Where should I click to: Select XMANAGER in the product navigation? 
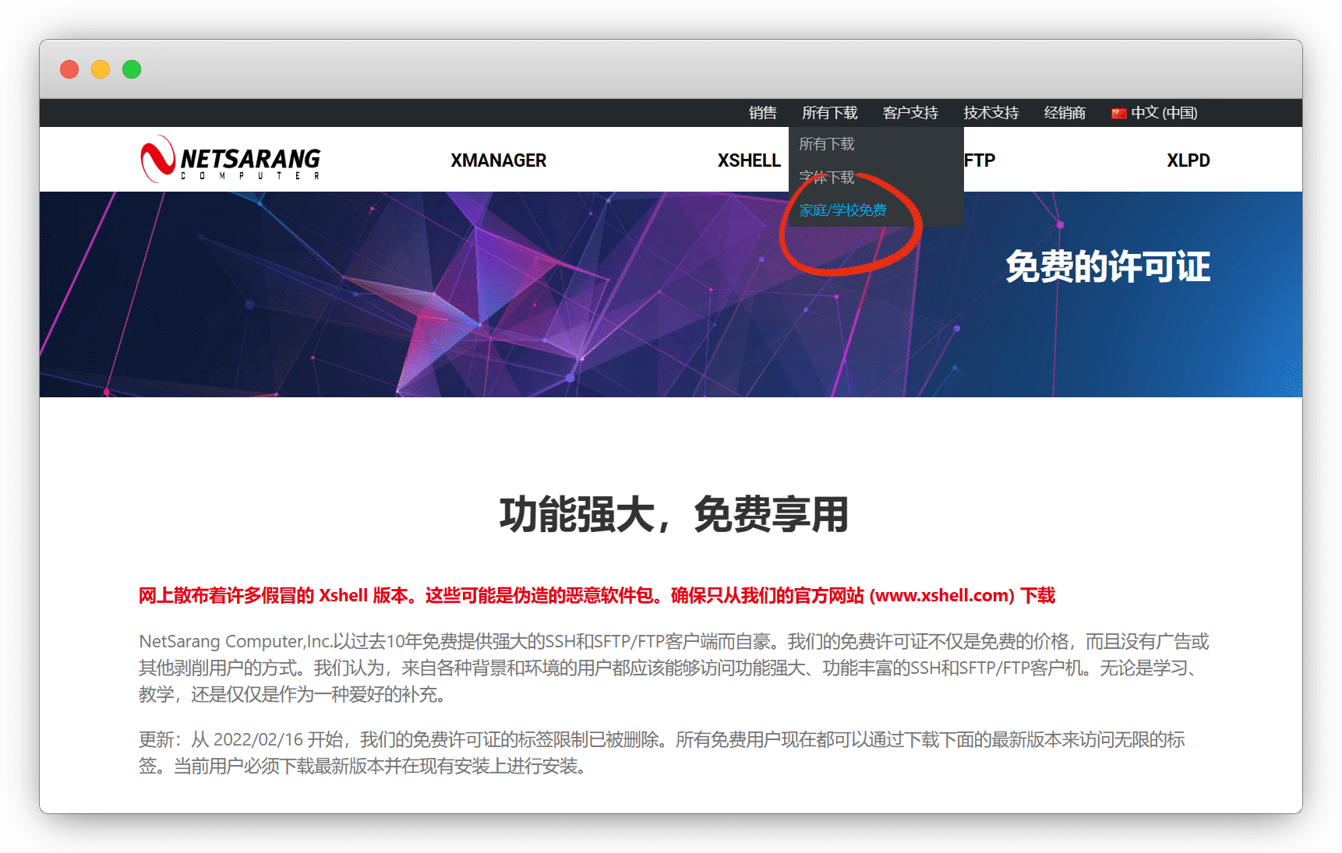(x=498, y=160)
